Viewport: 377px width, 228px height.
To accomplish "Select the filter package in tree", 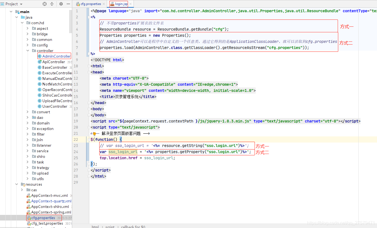I will pyautogui.click(x=41, y=134).
